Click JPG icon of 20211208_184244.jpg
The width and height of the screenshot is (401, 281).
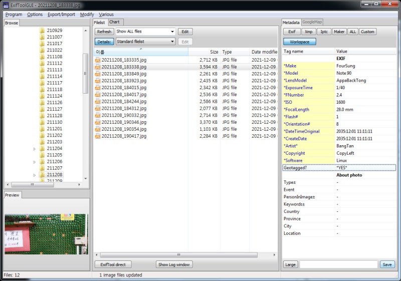coord(98,101)
